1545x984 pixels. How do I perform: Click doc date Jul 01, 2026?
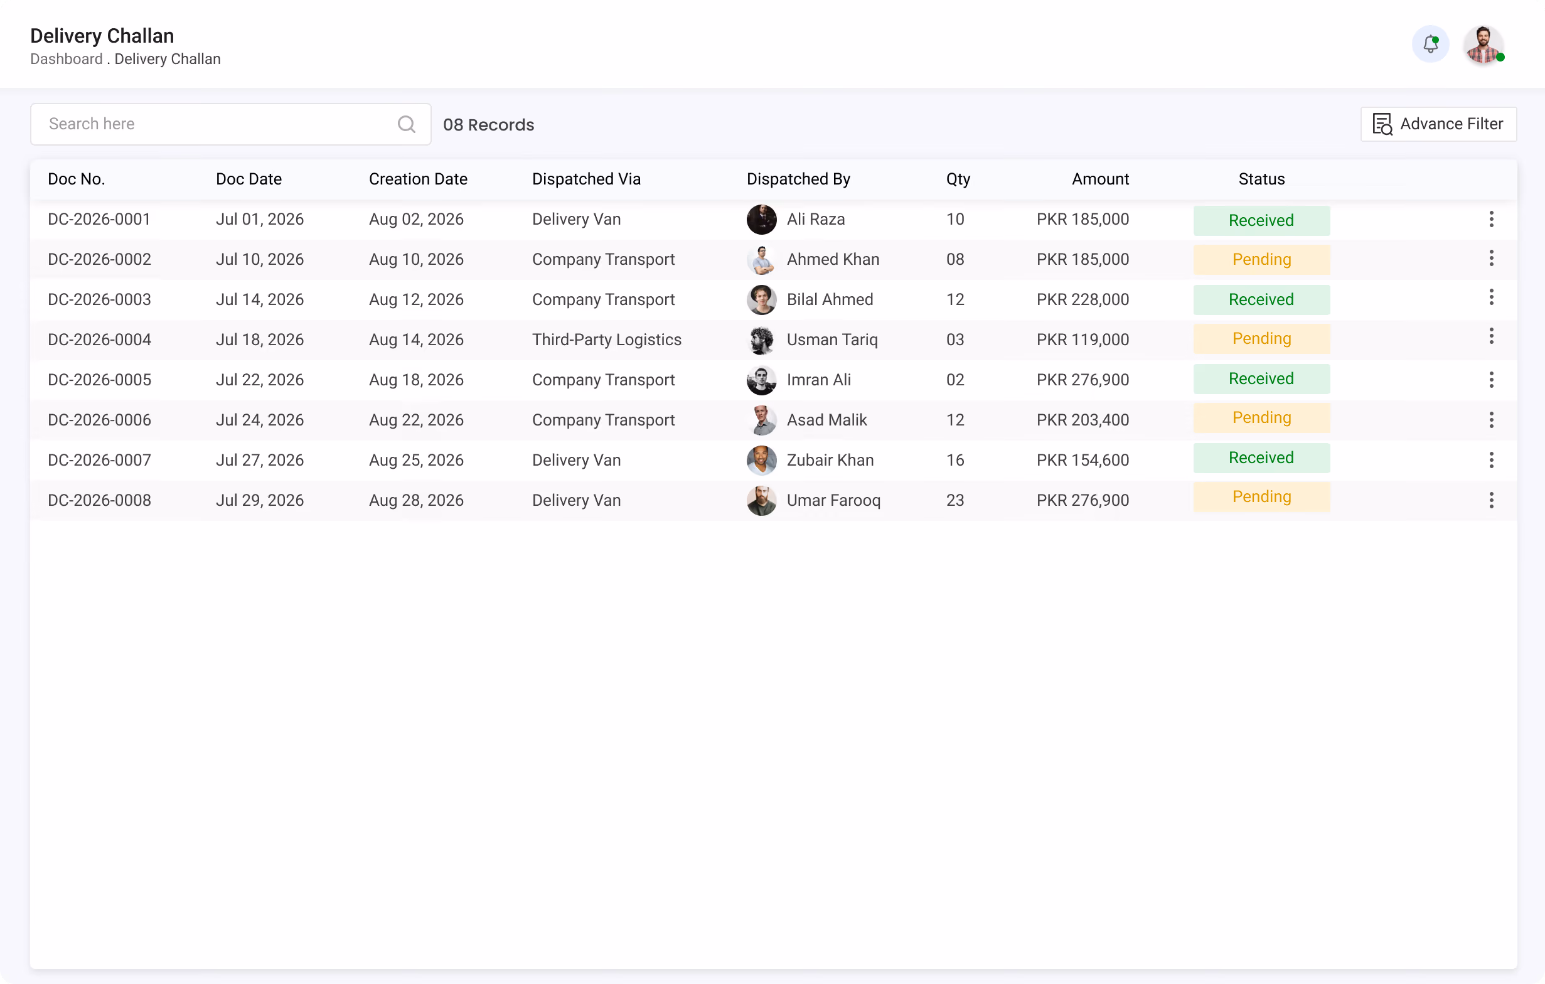click(259, 220)
